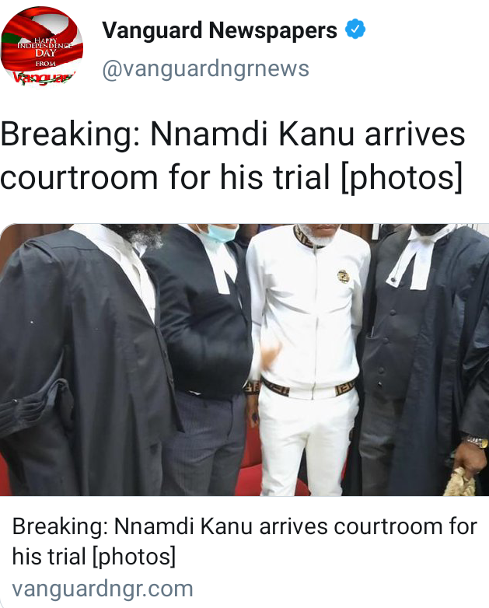
Task: Click the blue verified checkmark badge
Action: pyautogui.click(x=355, y=29)
